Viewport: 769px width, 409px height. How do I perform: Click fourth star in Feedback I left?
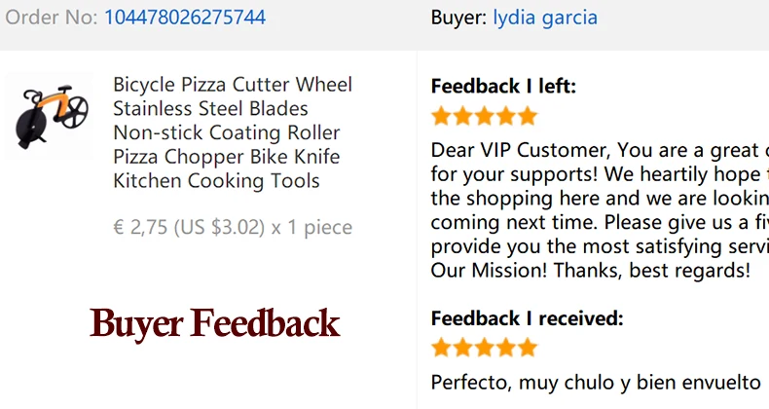coord(505,116)
